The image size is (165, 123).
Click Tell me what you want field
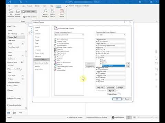(79, 6)
